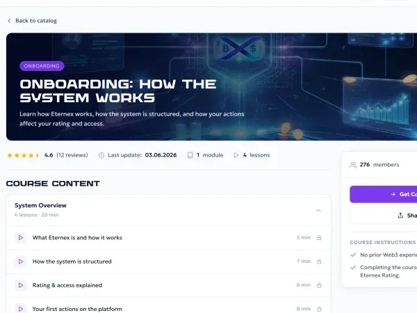This screenshot has width=417, height=313.
Task: Play lesson Rating & access explained
Action: pyautogui.click(x=21, y=285)
